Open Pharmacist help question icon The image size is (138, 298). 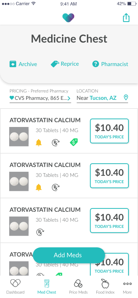96,64
